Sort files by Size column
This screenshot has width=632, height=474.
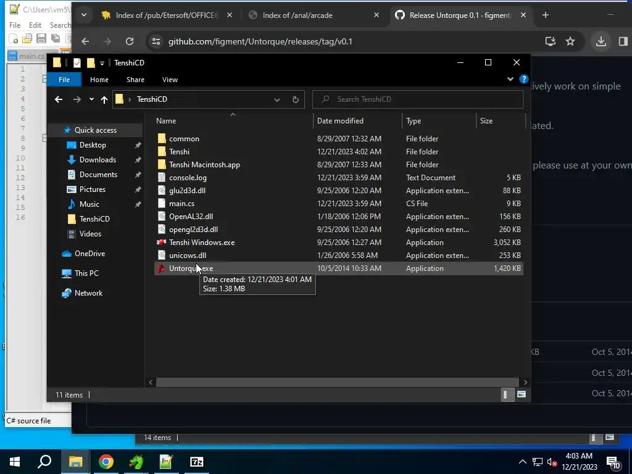(x=501, y=121)
